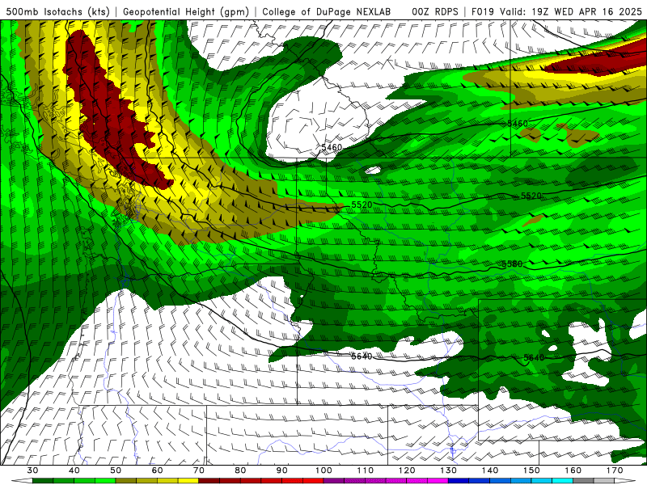Click the 150 knot color bar label
The height and width of the screenshot is (485, 647).
(x=531, y=470)
